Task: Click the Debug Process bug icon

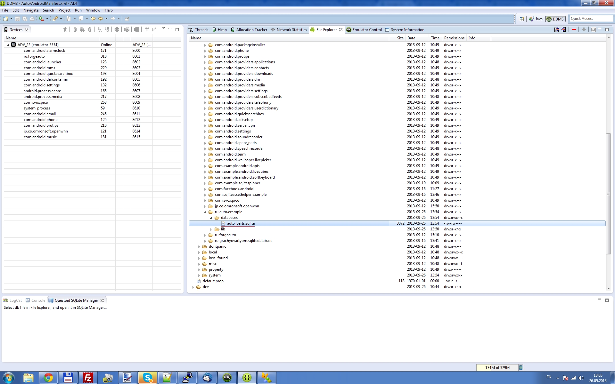Action: 65,29
